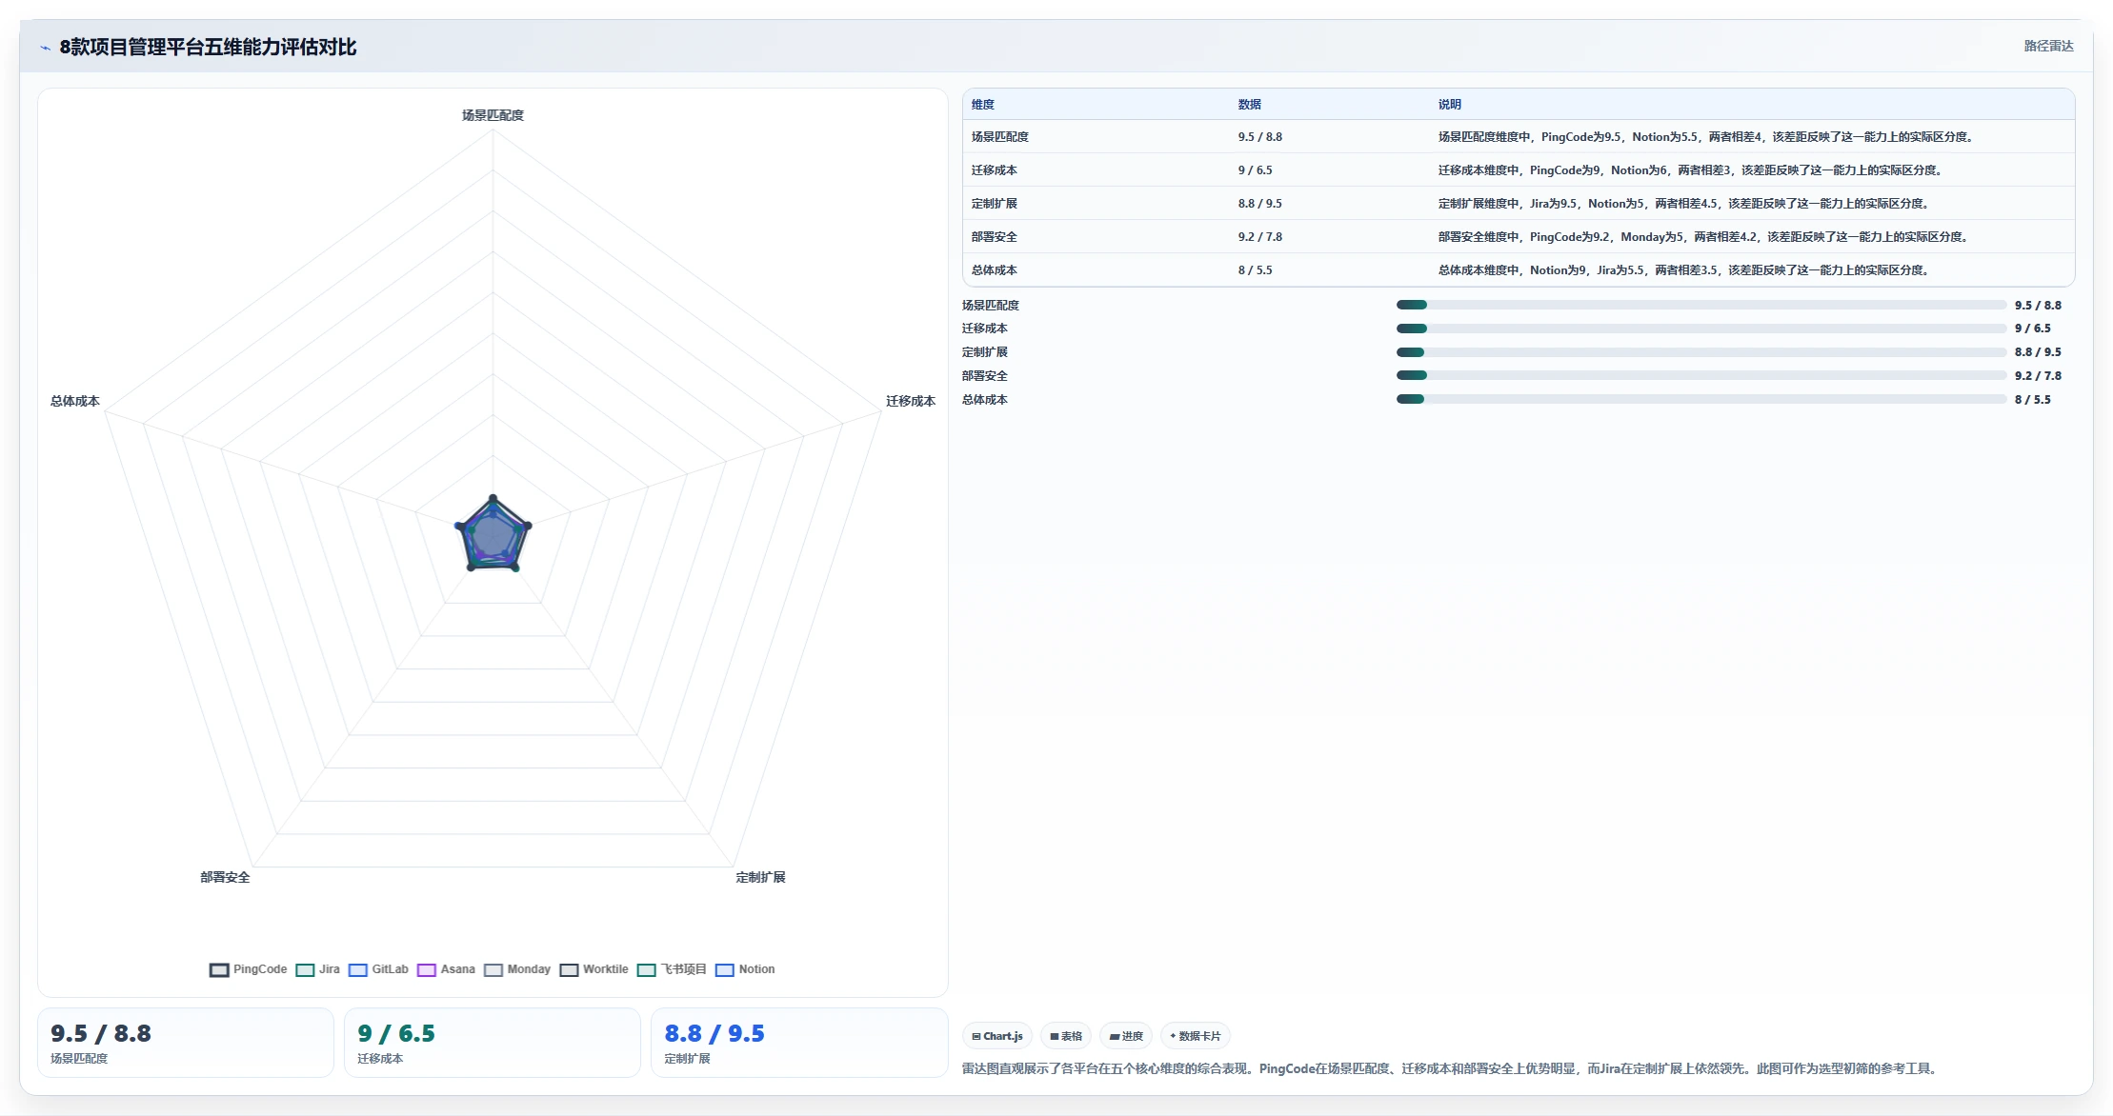Click the 9 / 6.5 value in the table
Image resolution: width=2113 pixels, height=1116 pixels.
pyautogui.click(x=1256, y=170)
